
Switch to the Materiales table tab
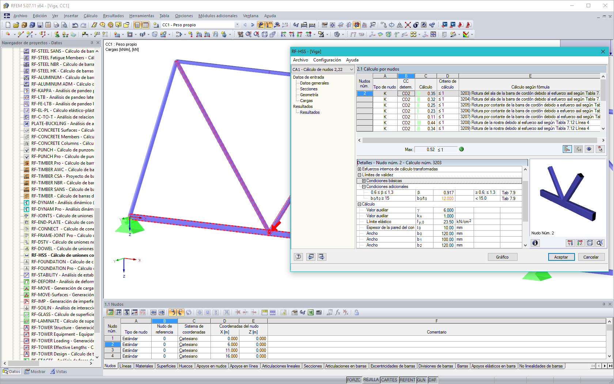(144, 366)
